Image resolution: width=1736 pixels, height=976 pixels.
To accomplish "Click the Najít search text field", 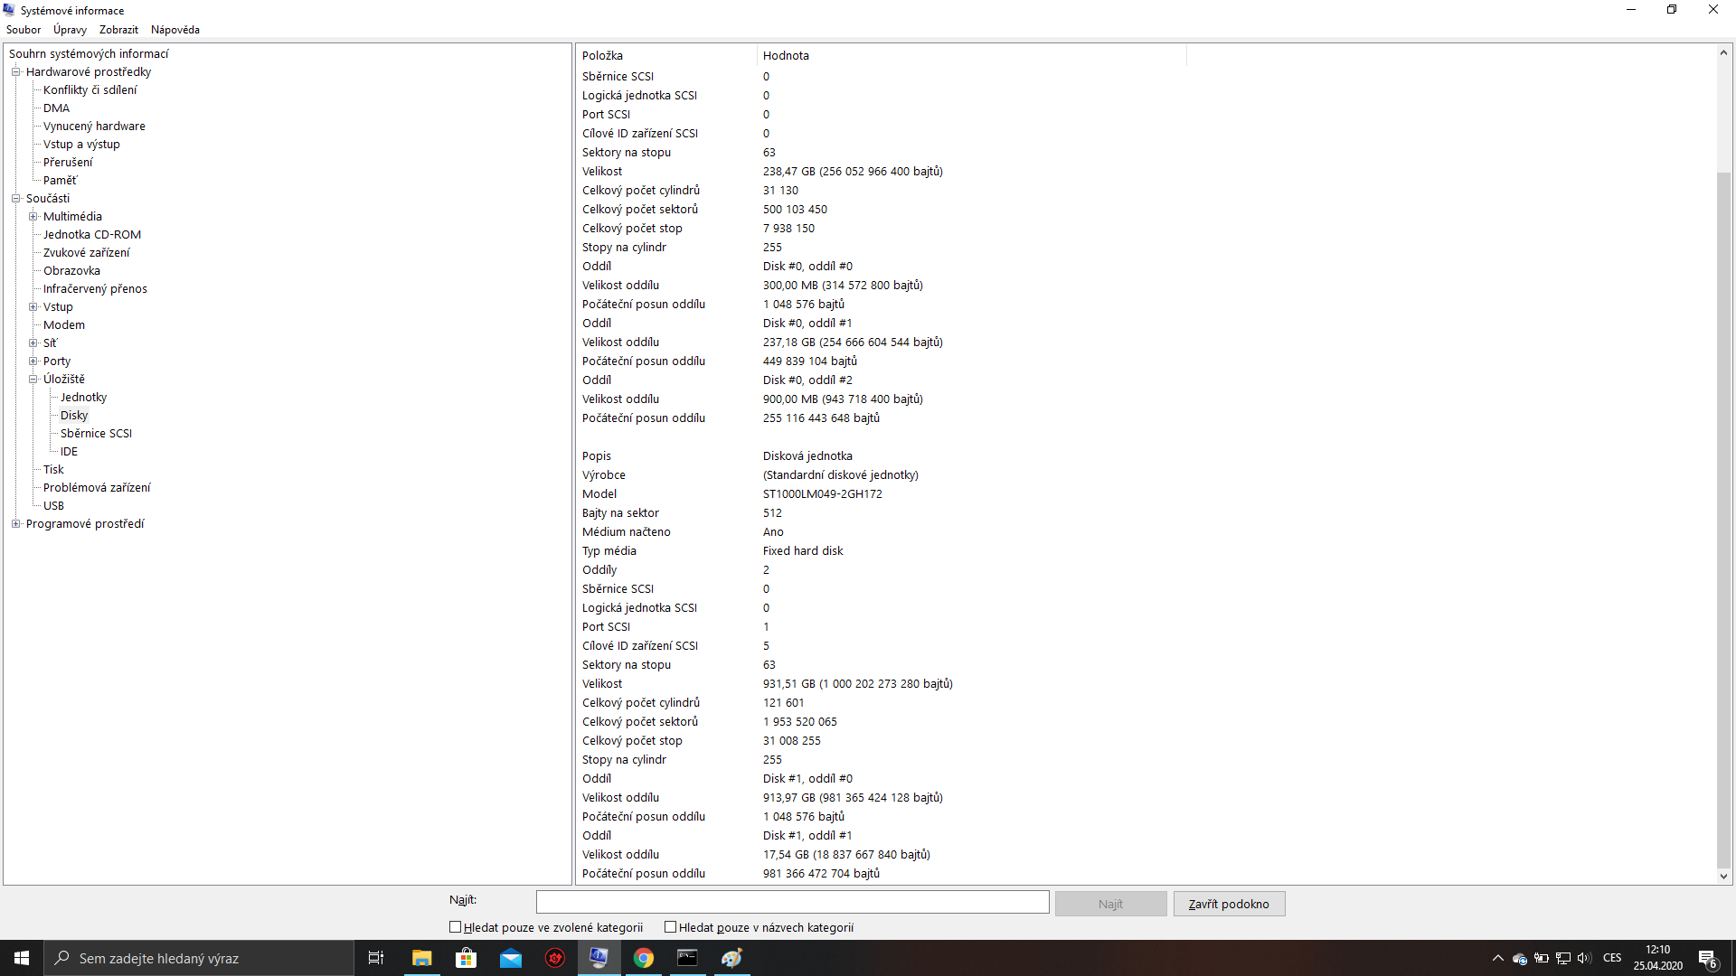I will click(x=792, y=902).
